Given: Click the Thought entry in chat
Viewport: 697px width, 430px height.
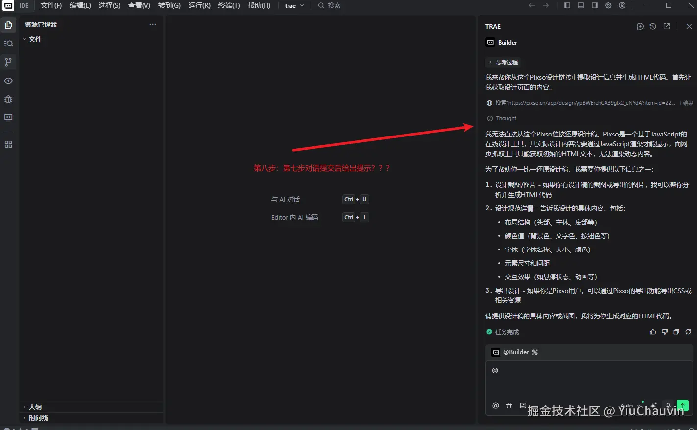Looking at the screenshot, I should click(502, 118).
